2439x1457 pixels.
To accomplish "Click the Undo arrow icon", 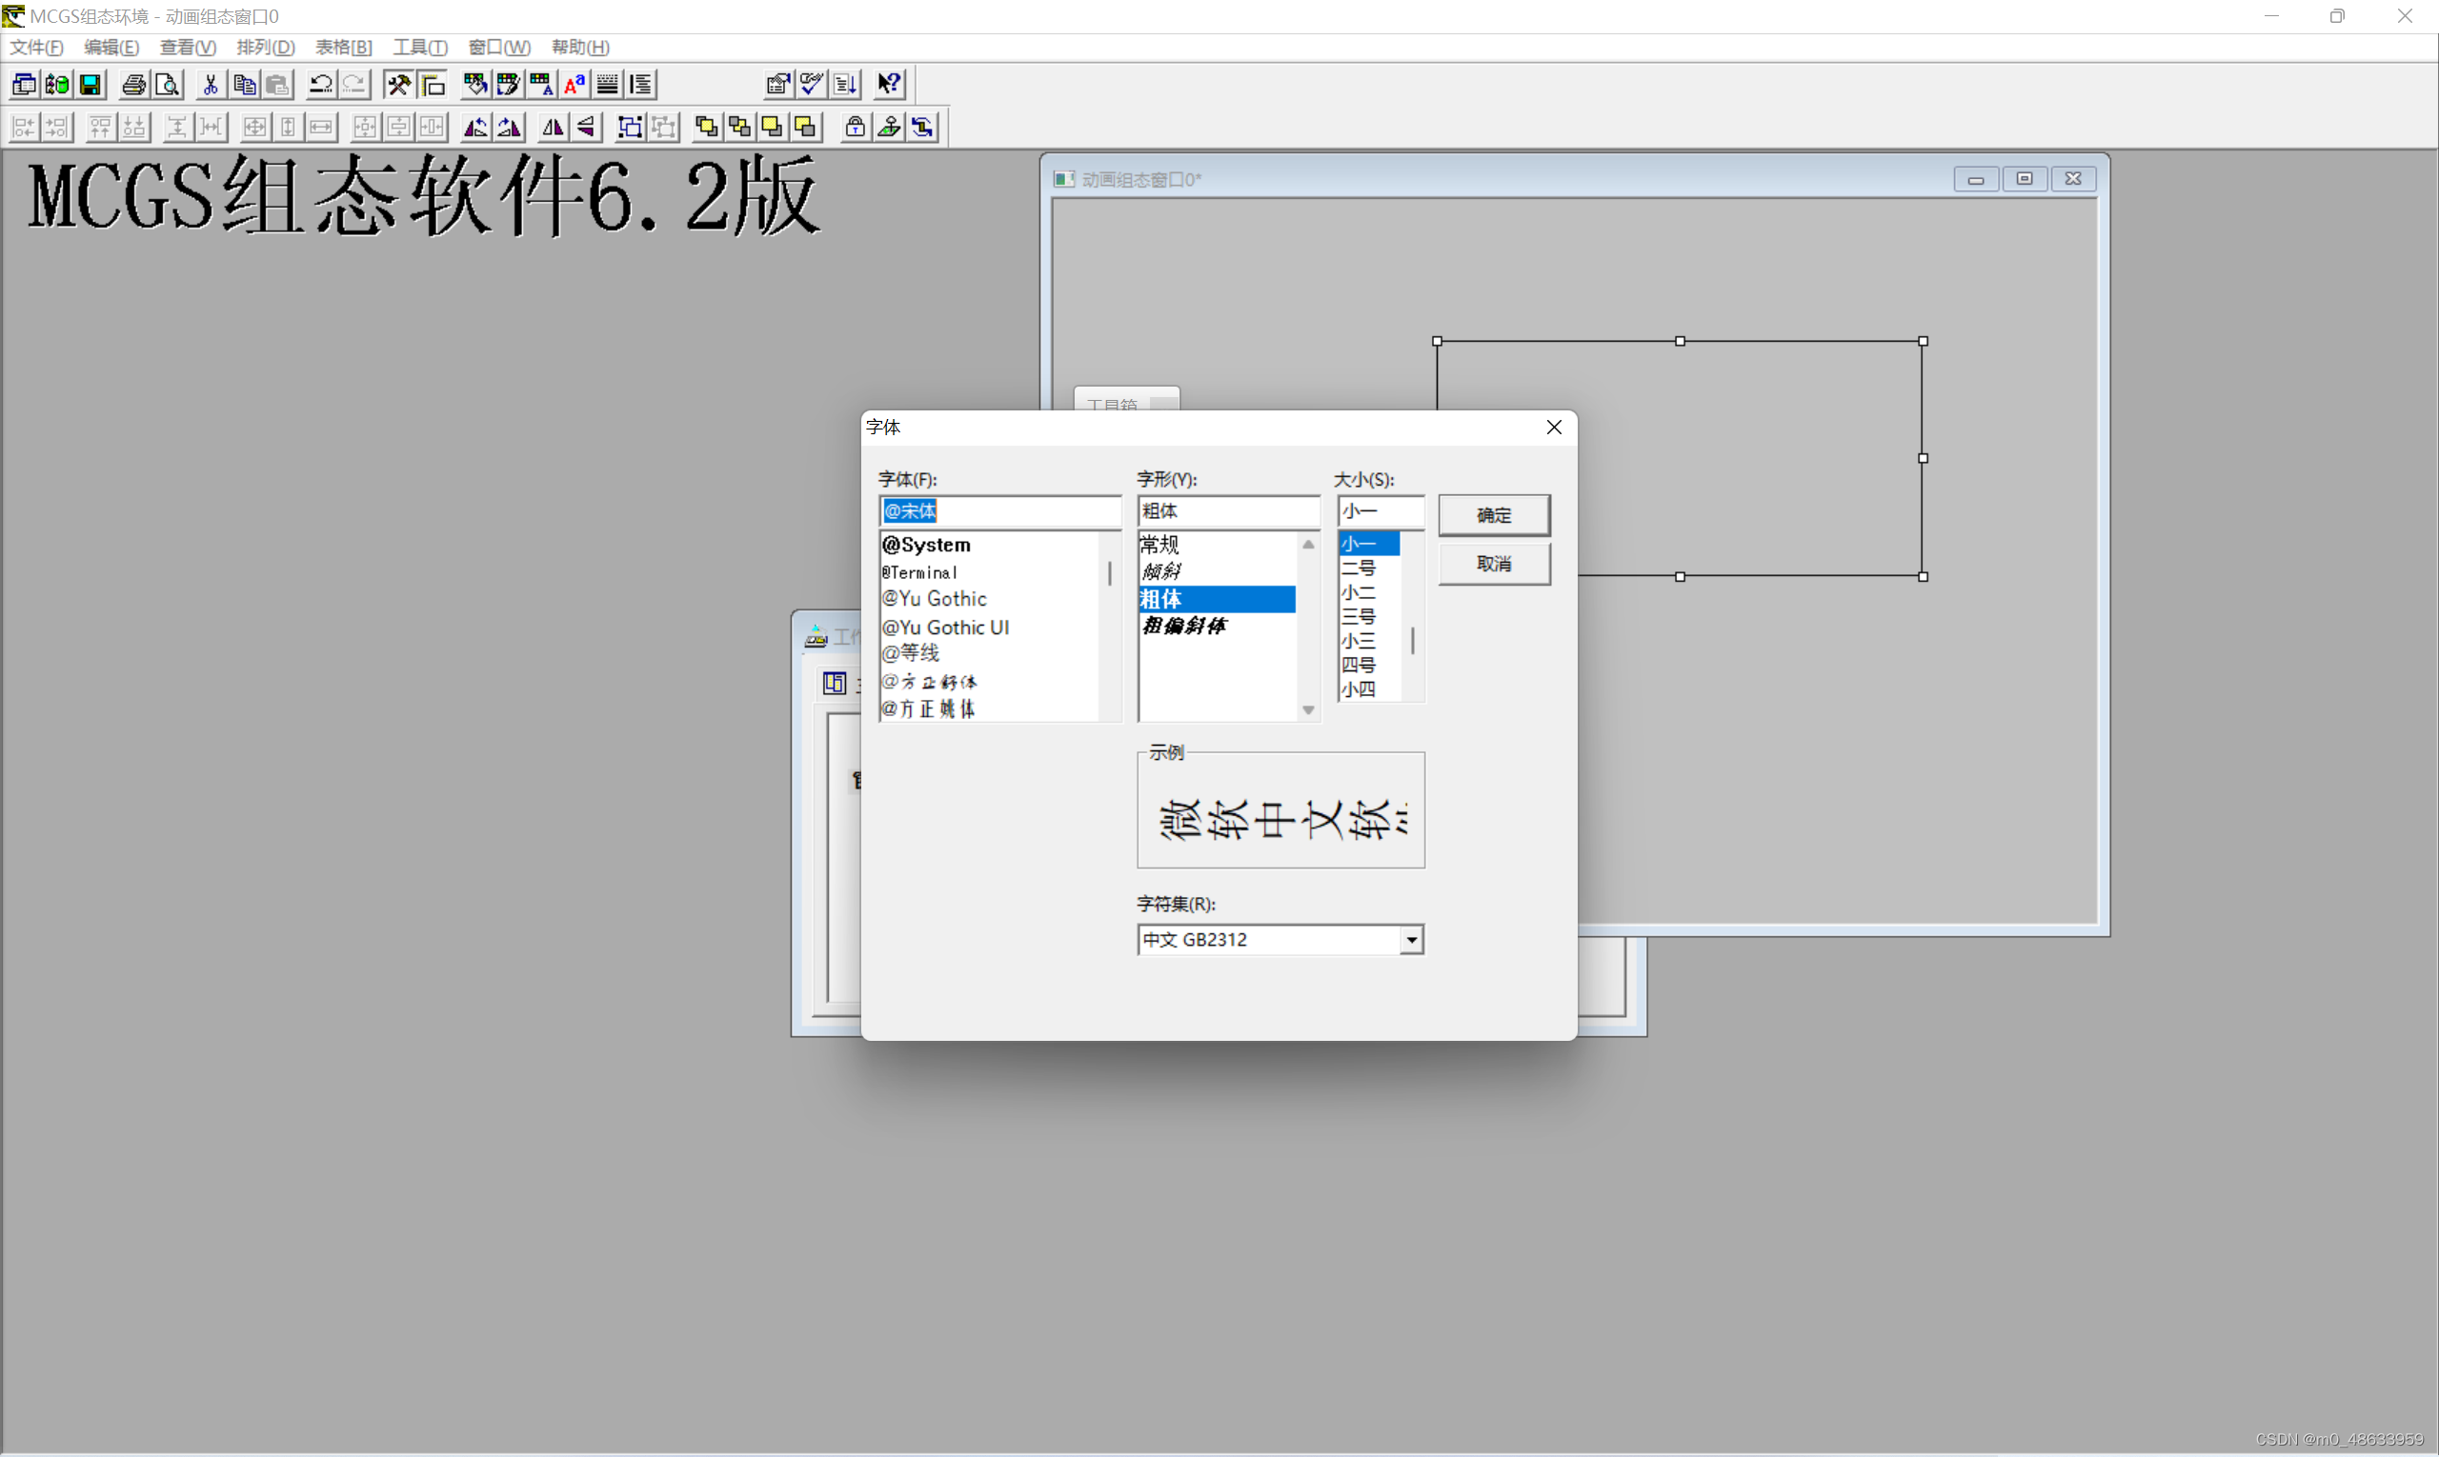I will coord(320,85).
